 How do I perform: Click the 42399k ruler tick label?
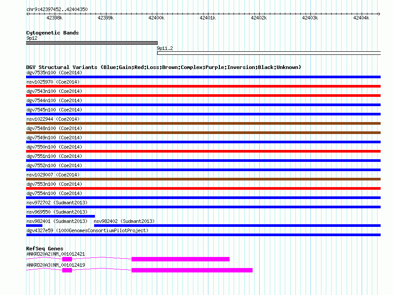coord(106,18)
